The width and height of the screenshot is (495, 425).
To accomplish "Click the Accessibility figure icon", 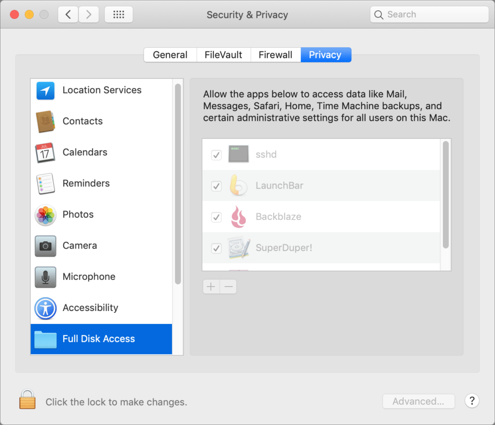I will tap(45, 308).
